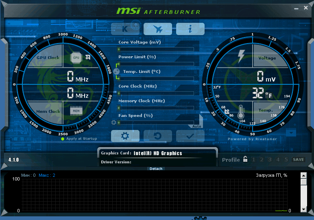Adjust the Core Voltage slider
Viewport: 314px width, 220px height.
click(x=156, y=49)
